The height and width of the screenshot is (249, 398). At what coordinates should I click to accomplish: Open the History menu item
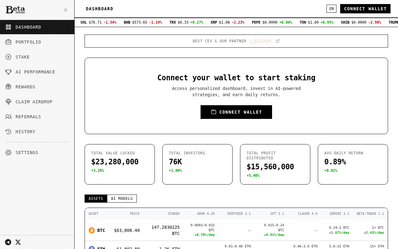37,132
